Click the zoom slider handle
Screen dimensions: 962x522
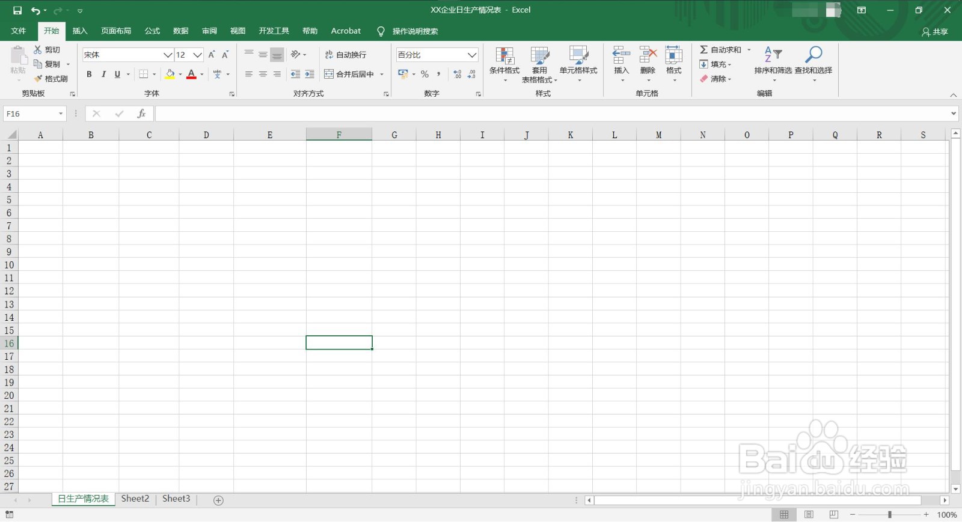tap(890, 515)
